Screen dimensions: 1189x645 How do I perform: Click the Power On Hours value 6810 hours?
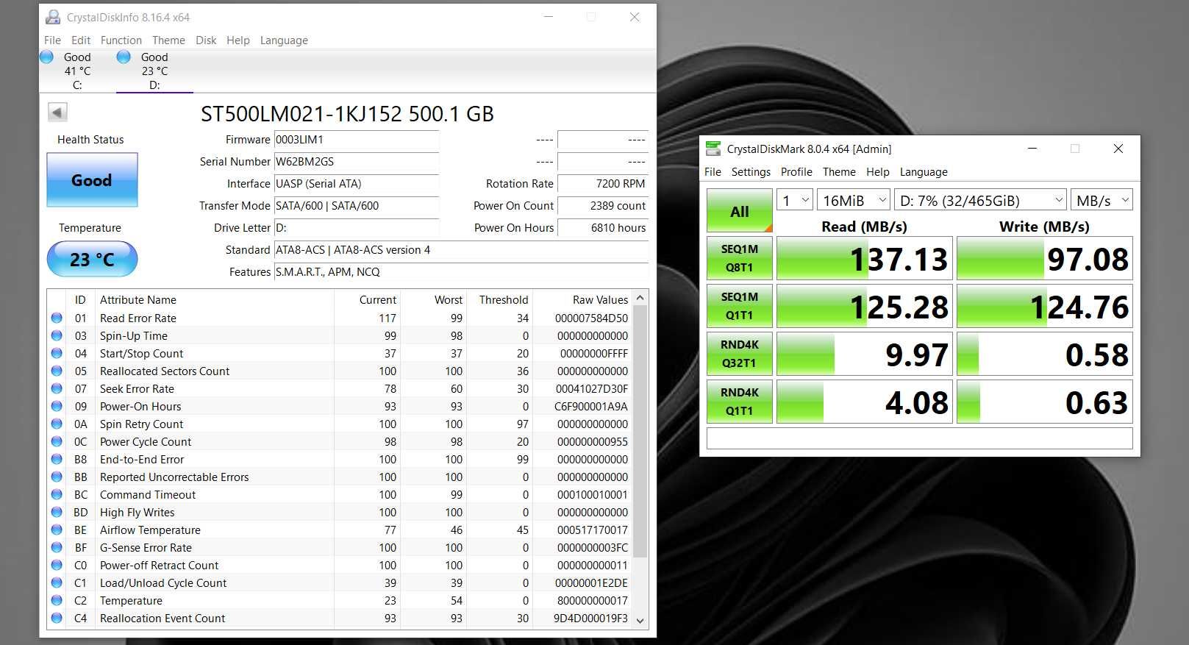point(603,228)
